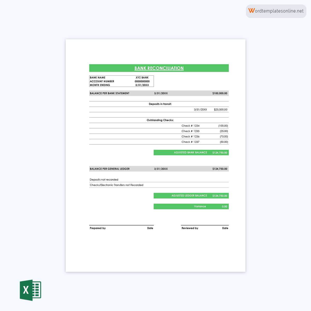Click the Date label beside Prepared by
Image resolution: width=311 pixels, height=311 pixels.
click(150, 228)
